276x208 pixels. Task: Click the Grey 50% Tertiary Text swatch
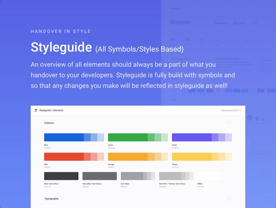(170, 176)
